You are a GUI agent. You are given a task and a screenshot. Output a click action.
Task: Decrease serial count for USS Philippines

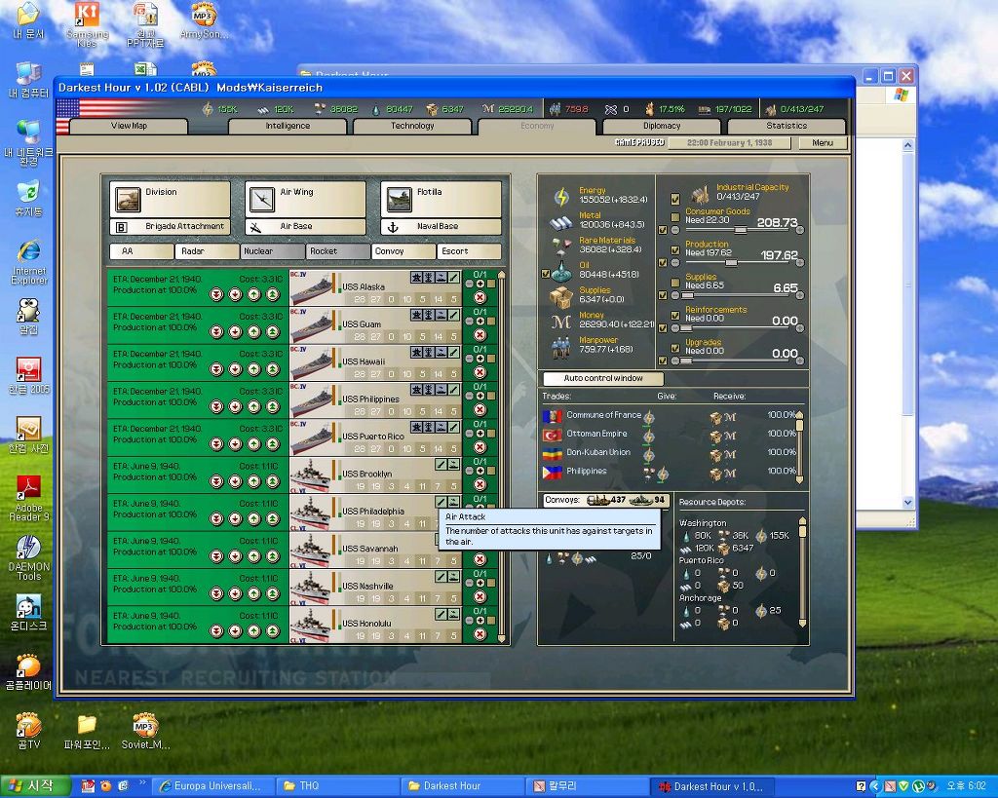pos(469,396)
